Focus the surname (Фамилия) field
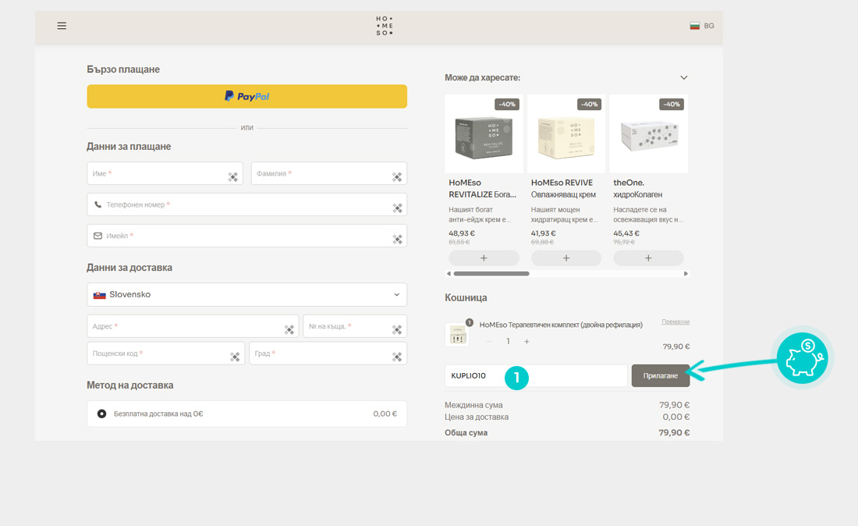858x526 pixels. pos(329,173)
